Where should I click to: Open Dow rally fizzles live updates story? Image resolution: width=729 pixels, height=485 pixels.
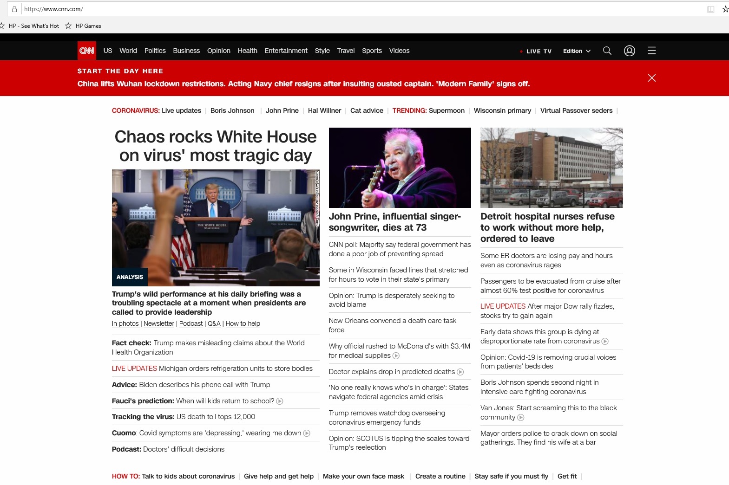[547, 311]
